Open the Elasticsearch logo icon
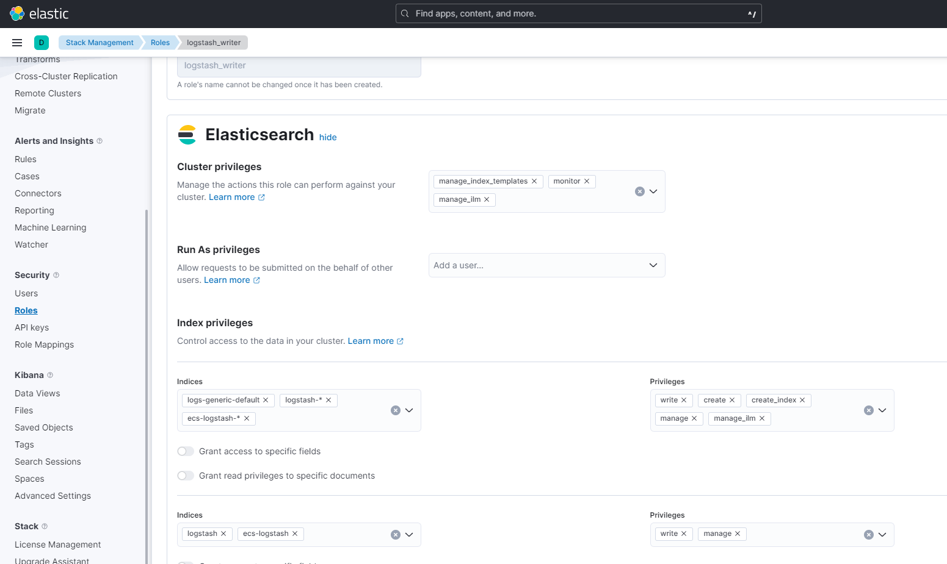The height and width of the screenshot is (564, 947). 187,135
